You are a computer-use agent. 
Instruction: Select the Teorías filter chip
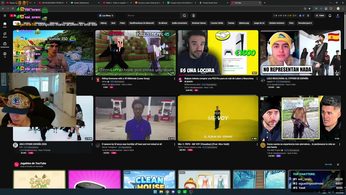tap(231, 23)
